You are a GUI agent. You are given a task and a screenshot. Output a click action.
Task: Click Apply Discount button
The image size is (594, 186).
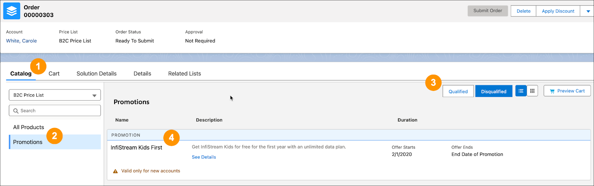[x=558, y=11]
